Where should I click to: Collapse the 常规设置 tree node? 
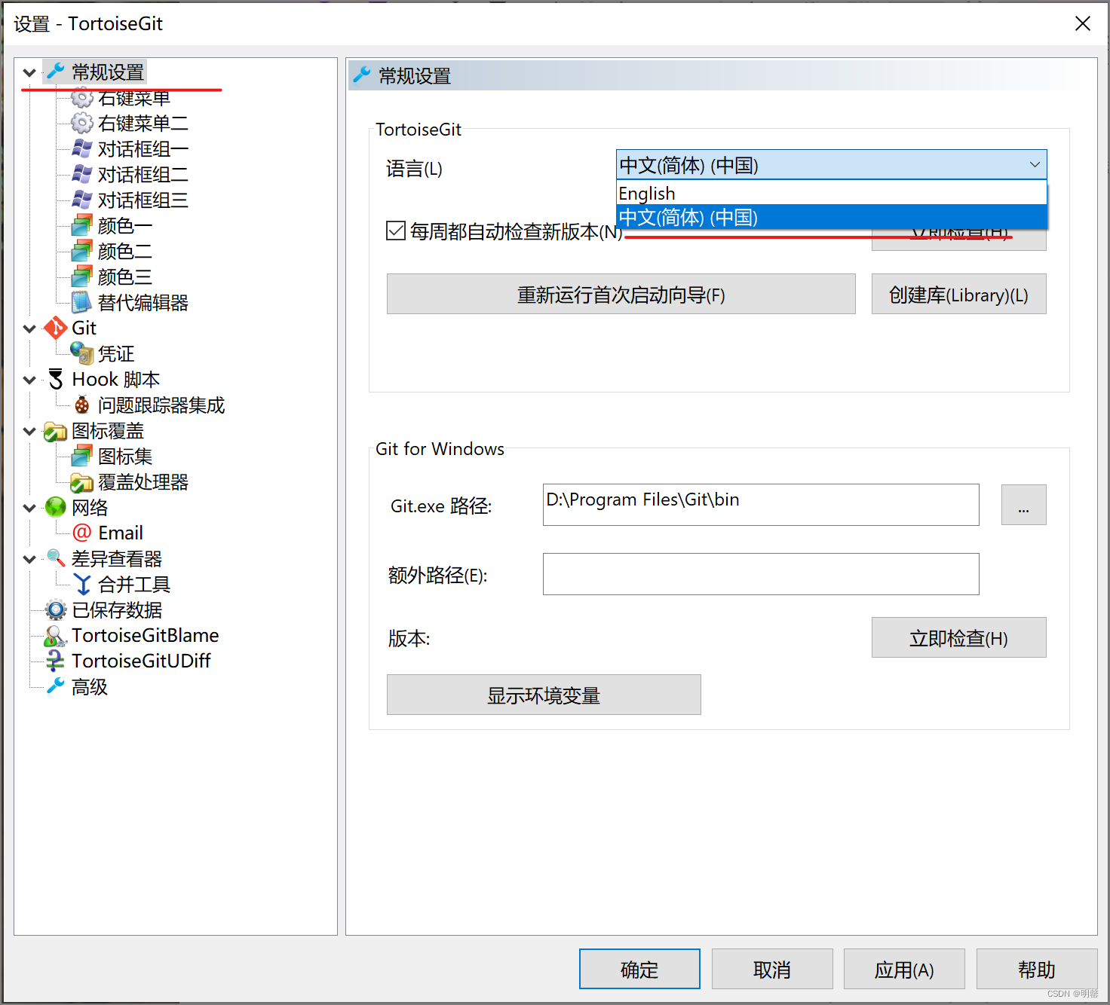point(29,73)
